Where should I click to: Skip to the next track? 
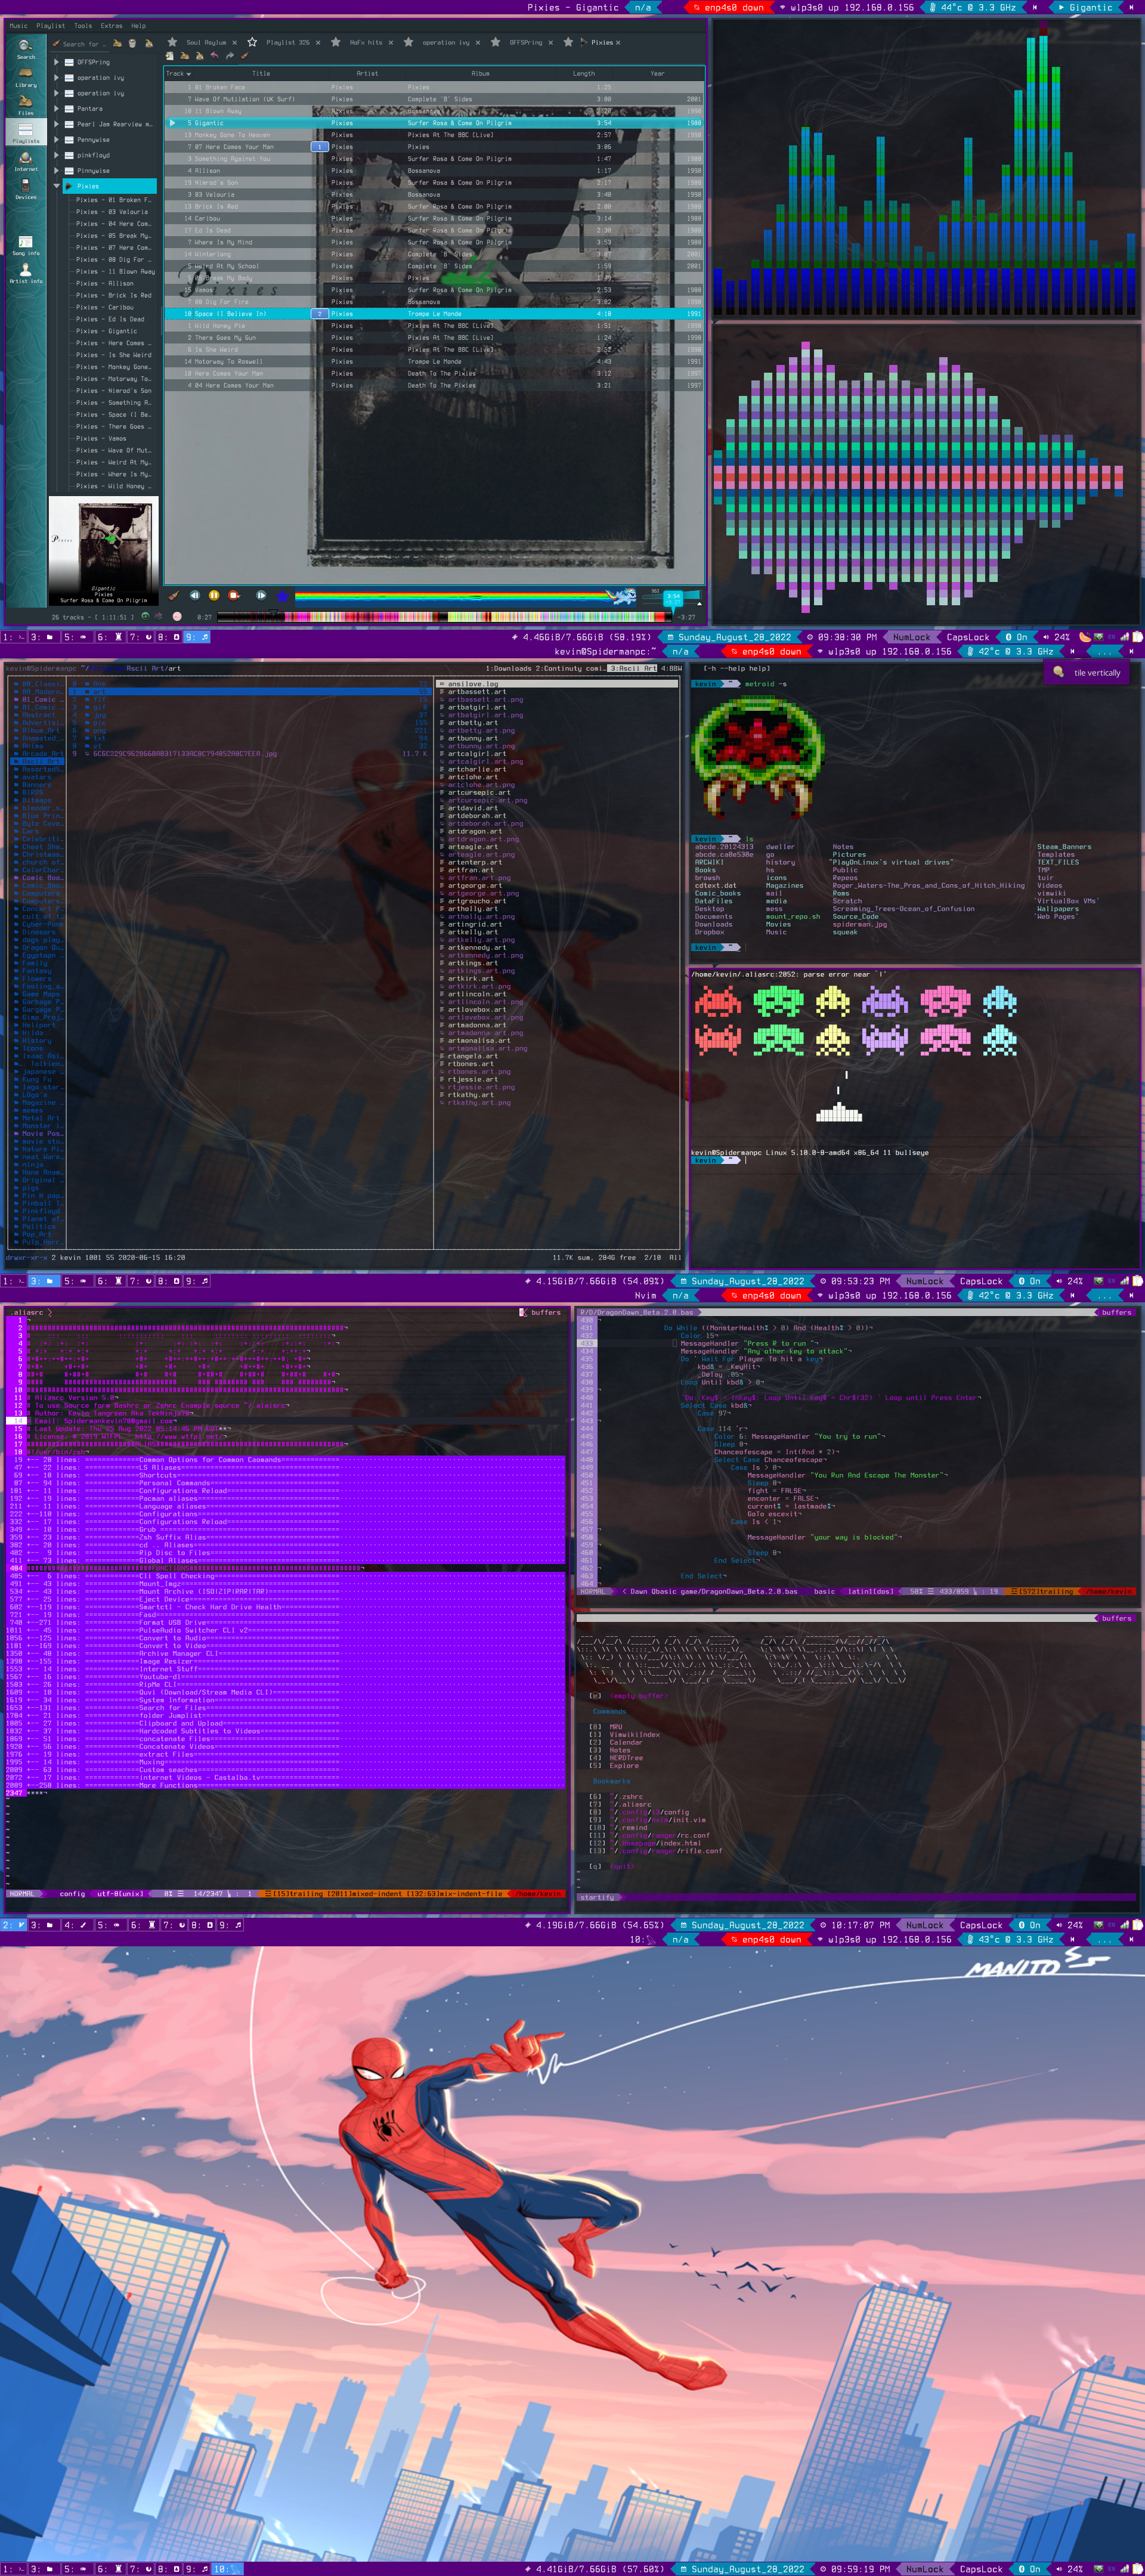pyautogui.click(x=261, y=595)
